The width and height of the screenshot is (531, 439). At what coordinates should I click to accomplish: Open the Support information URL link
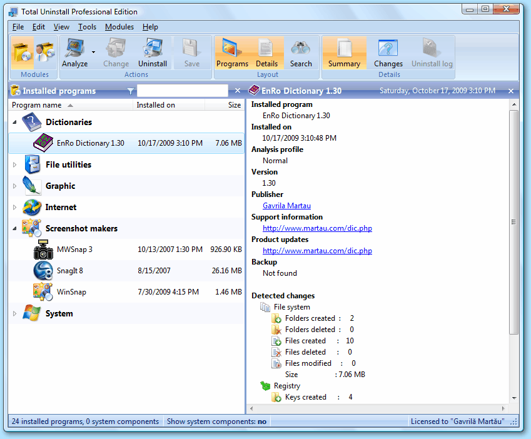coord(317,228)
